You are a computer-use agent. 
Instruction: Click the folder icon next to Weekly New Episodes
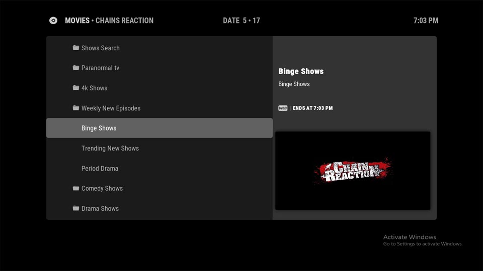76,108
